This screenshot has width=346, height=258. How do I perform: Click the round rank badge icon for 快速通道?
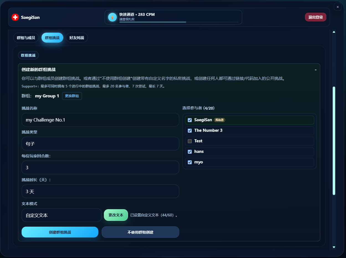coord(112,17)
